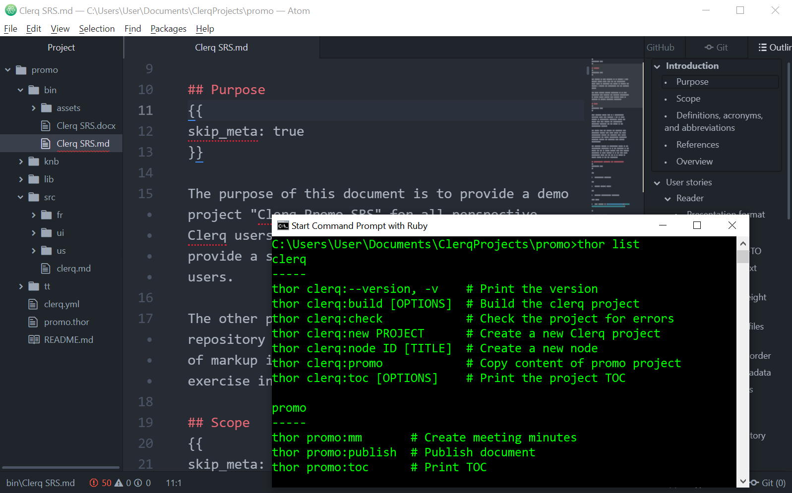This screenshot has width=792, height=493.
Task: Expand the assets folder
Action: coord(34,108)
